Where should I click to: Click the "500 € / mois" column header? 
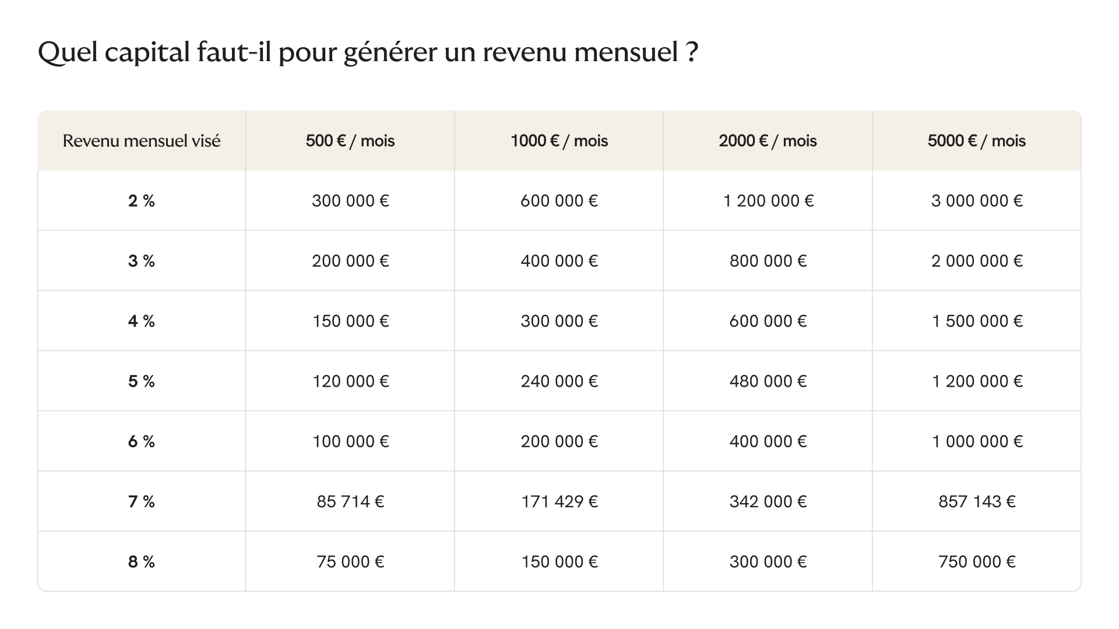point(350,141)
